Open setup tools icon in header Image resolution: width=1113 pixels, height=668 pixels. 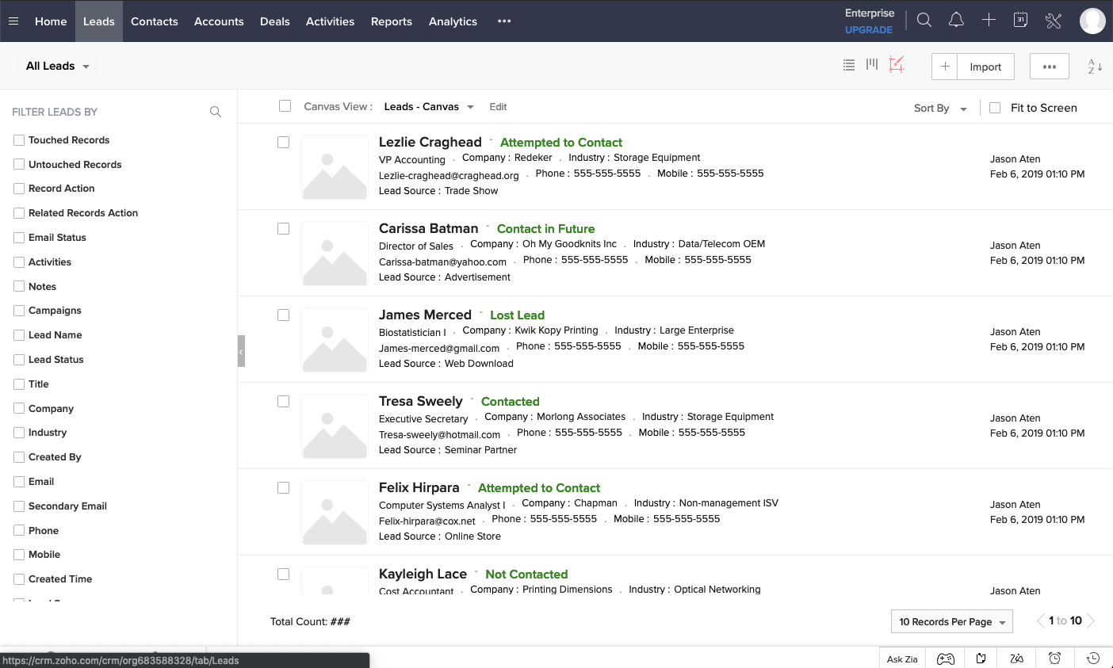[x=1054, y=21]
